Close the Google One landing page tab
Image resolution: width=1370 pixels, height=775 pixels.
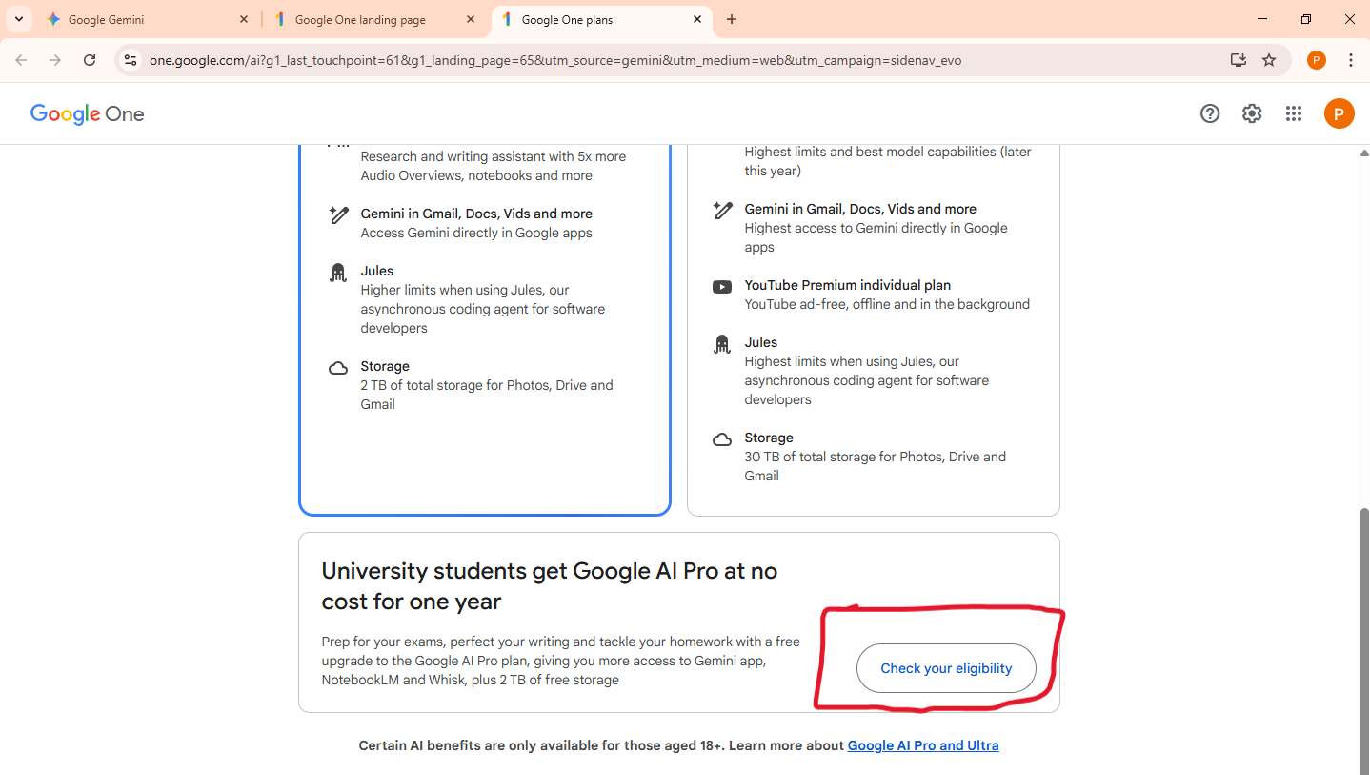click(471, 19)
